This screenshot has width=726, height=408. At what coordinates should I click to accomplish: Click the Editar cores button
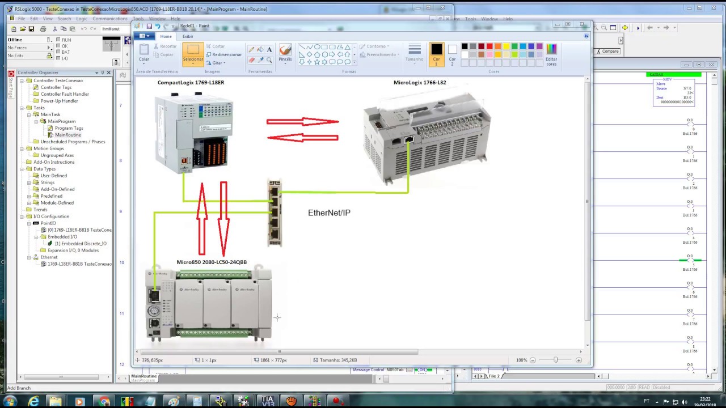coord(551,54)
